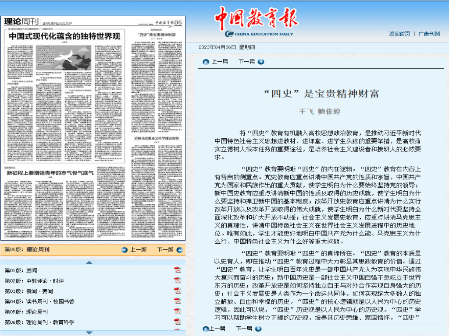Click the bird illustration on the page thumbnail

coord(64,58)
